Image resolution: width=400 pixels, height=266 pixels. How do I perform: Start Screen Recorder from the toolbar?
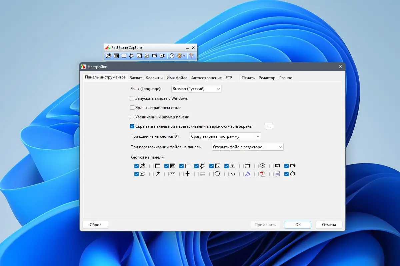[x=162, y=56]
